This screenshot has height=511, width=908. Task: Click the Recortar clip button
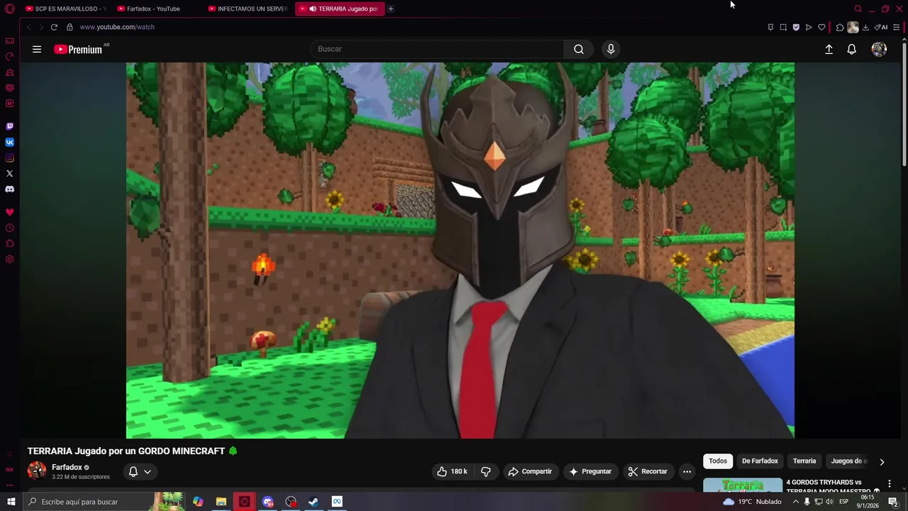click(648, 471)
